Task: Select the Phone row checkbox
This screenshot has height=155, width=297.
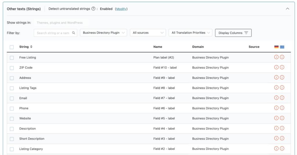Action: (12, 108)
